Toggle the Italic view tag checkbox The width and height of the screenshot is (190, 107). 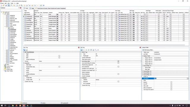click(59, 56)
